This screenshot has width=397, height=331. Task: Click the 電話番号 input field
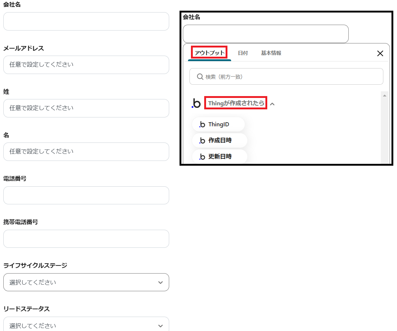click(86, 195)
